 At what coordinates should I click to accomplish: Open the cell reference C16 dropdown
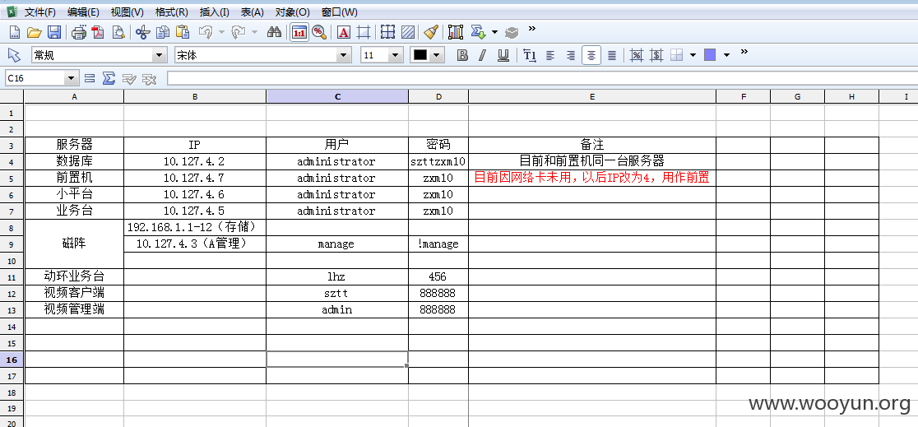click(x=72, y=78)
